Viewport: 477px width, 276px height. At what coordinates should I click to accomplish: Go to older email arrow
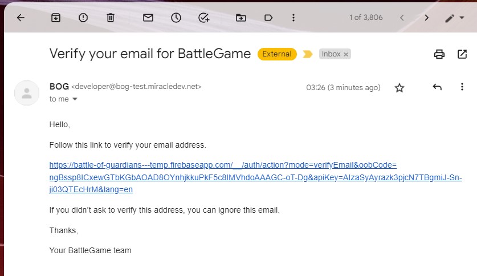pyautogui.click(x=426, y=18)
